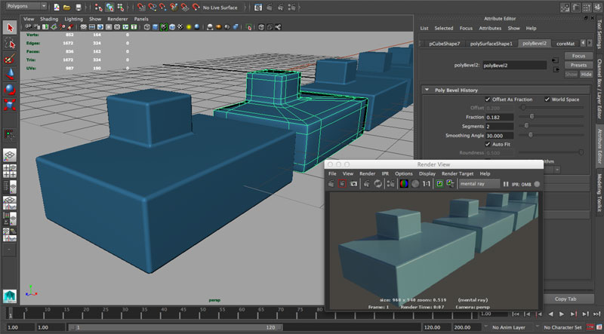Toggle Offset As Fraction checkbox
The width and height of the screenshot is (604, 334).
point(488,100)
